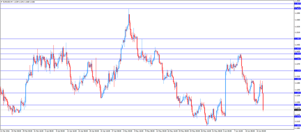
Task: Select the 1.1615 blue price label
Action: (x=297, y=8)
